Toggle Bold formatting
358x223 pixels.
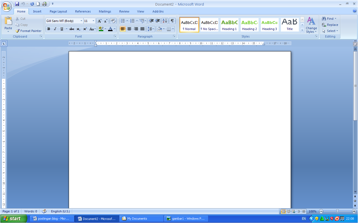[x=49, y=29]
